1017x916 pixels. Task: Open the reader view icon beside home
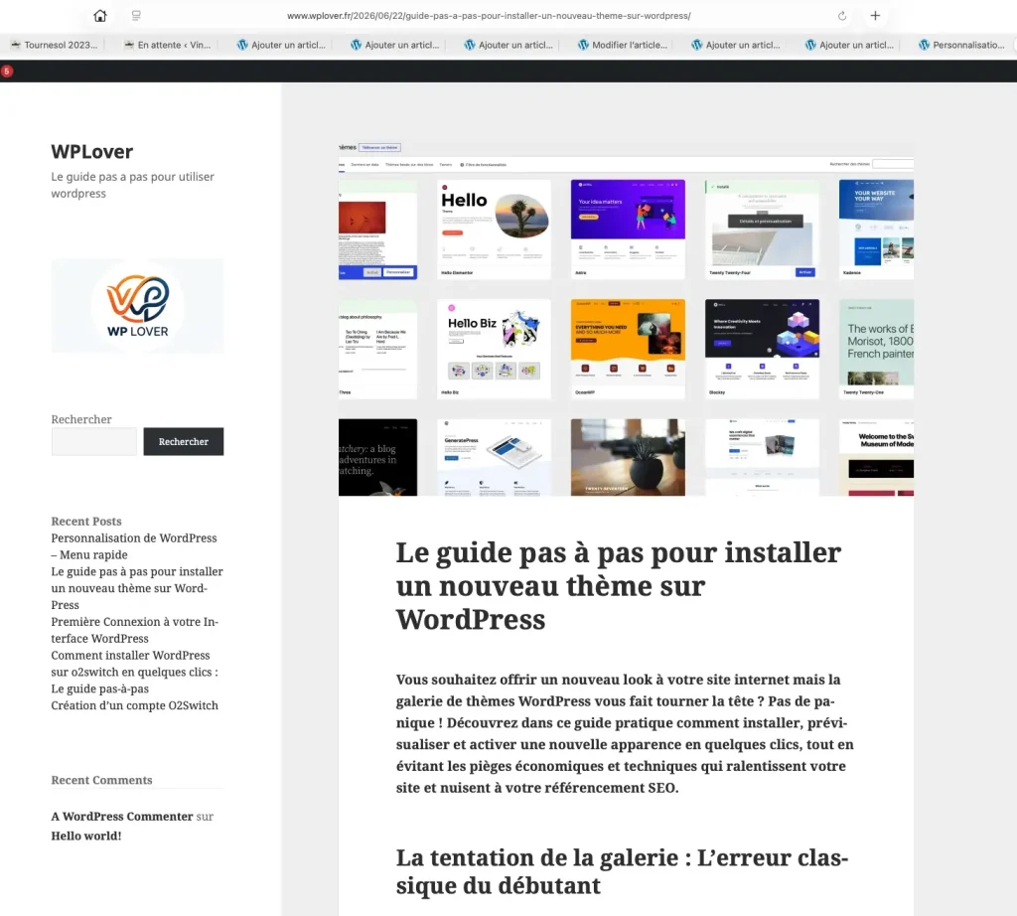click(x=136, y=16)
